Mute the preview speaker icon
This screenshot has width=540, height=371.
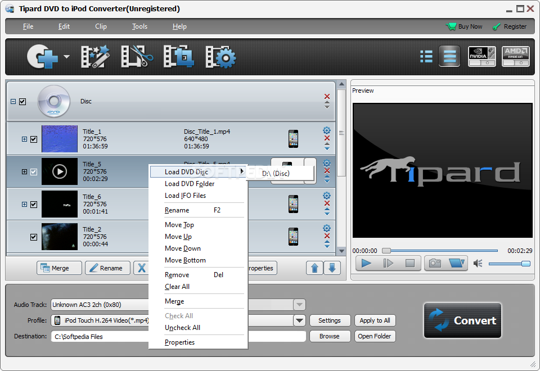click(478, 264)
